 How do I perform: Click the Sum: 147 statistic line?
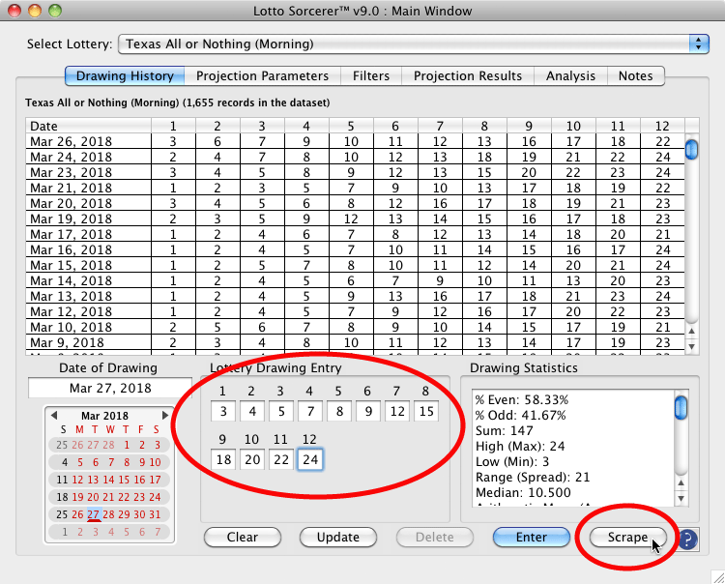504,430
